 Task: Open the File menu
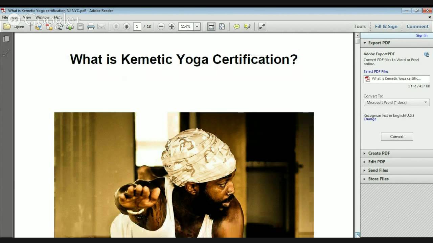tap(5, 17)
